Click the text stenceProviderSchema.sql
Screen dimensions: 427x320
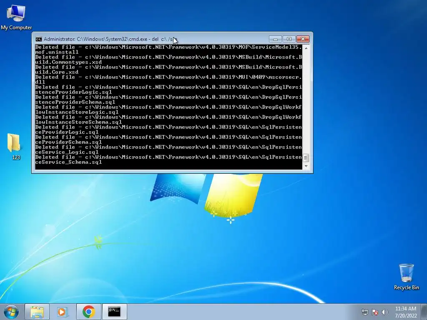pyautogui.click(x=75, y=102)
